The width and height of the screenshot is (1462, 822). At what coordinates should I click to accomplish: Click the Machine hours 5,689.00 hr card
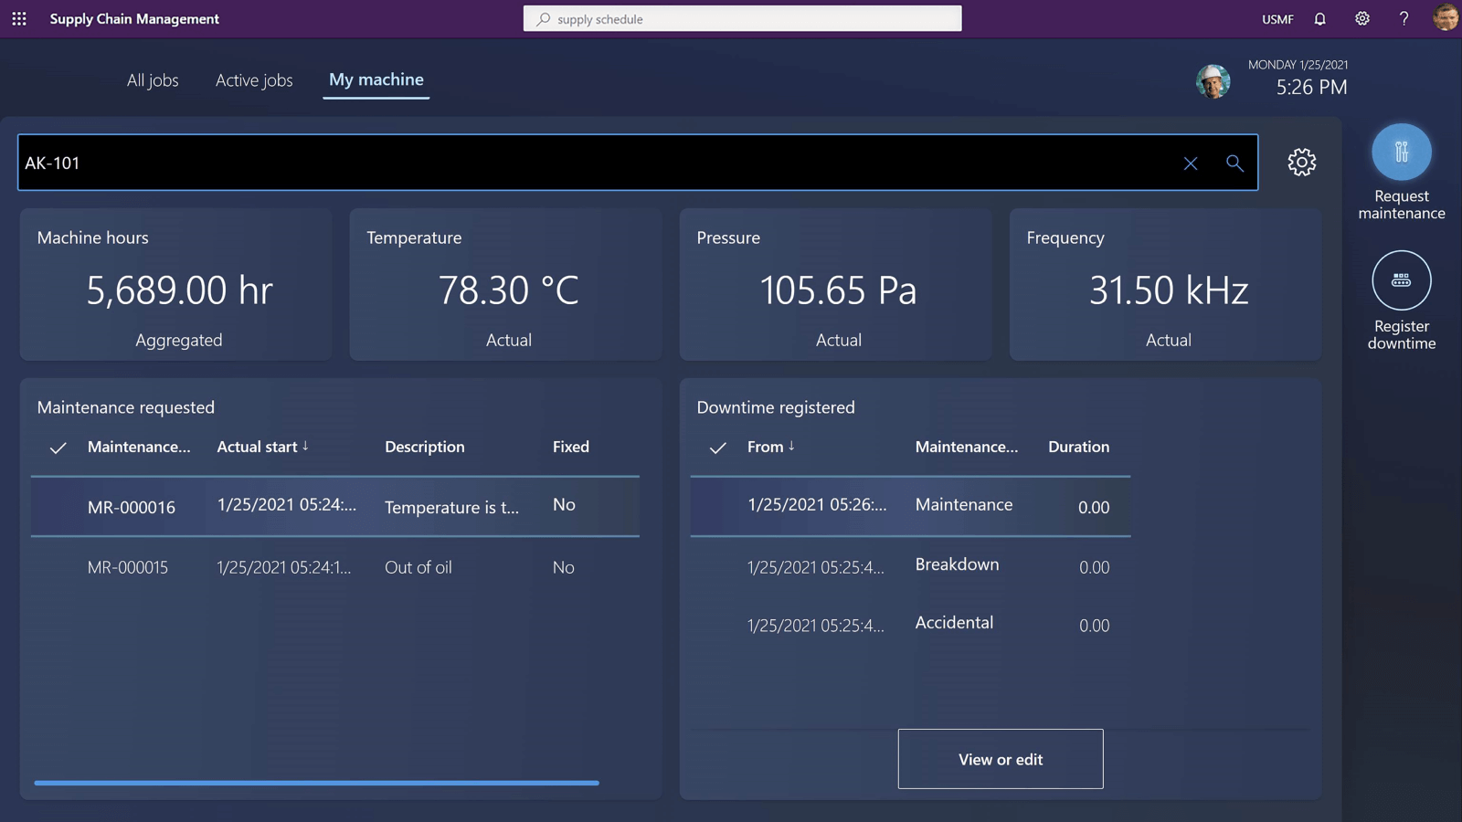(x=175, y=285)
